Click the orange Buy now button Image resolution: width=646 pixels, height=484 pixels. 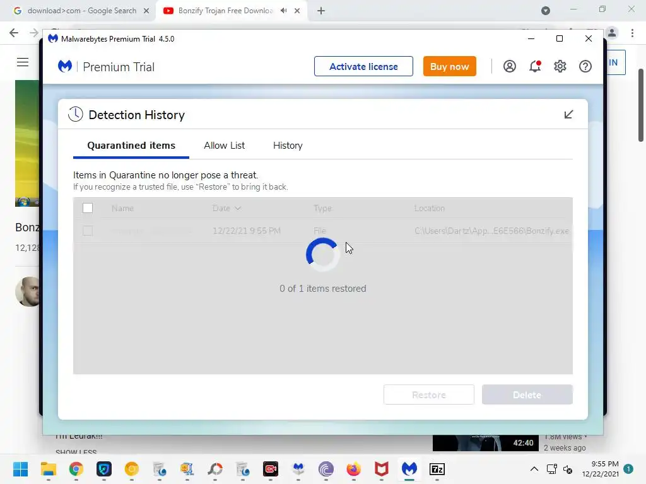click(x=449, y=66)
